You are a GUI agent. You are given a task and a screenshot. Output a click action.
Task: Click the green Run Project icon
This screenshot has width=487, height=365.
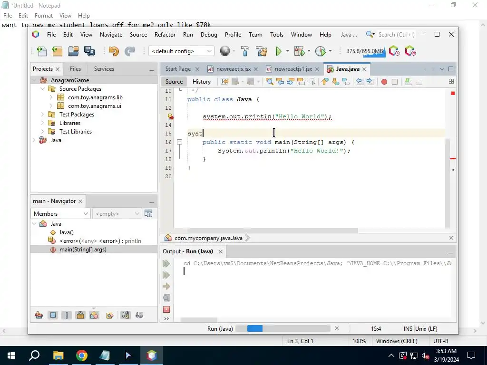click(x=279, y=51)
